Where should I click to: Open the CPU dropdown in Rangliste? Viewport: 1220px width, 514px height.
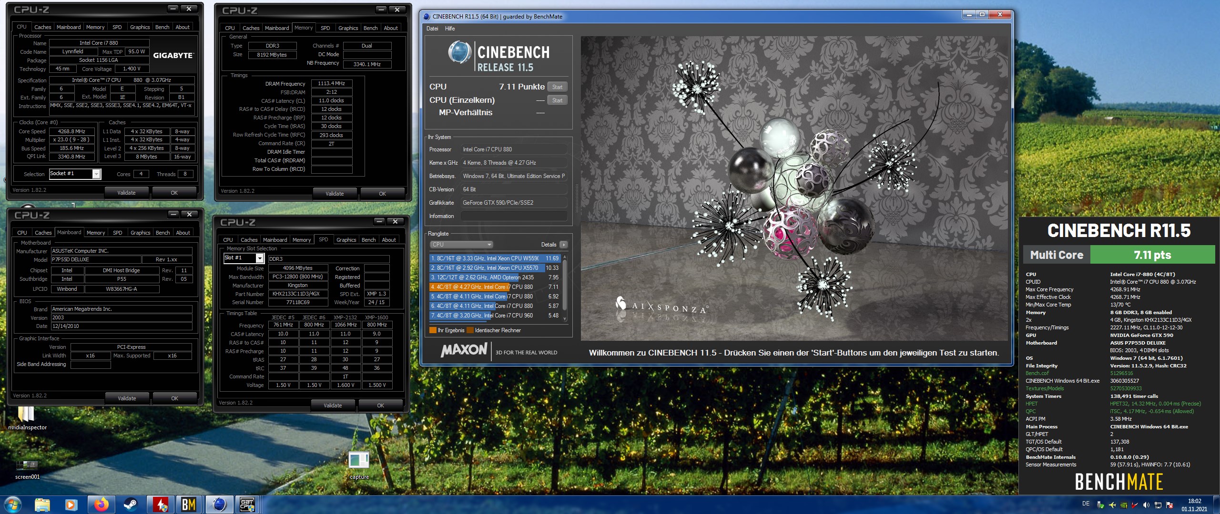coord(461,245)
